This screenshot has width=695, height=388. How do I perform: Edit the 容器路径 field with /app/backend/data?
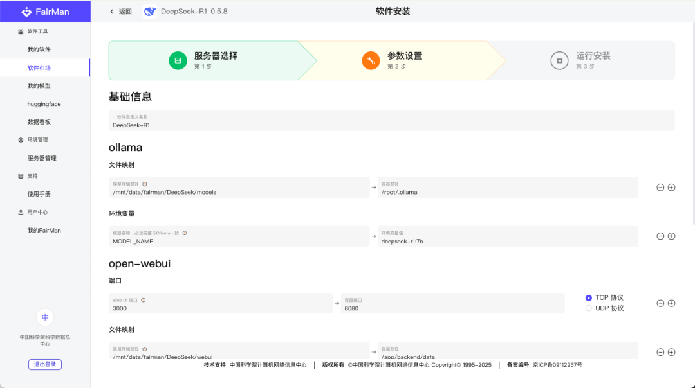[x=508, y=351]
